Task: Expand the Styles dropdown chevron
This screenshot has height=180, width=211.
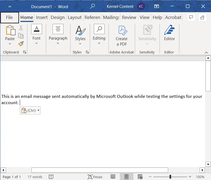Action: pyautogui.click(x=80, y=44)
